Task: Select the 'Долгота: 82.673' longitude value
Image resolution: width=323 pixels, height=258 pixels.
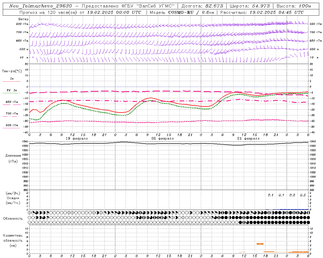Action: click(202, 6)
